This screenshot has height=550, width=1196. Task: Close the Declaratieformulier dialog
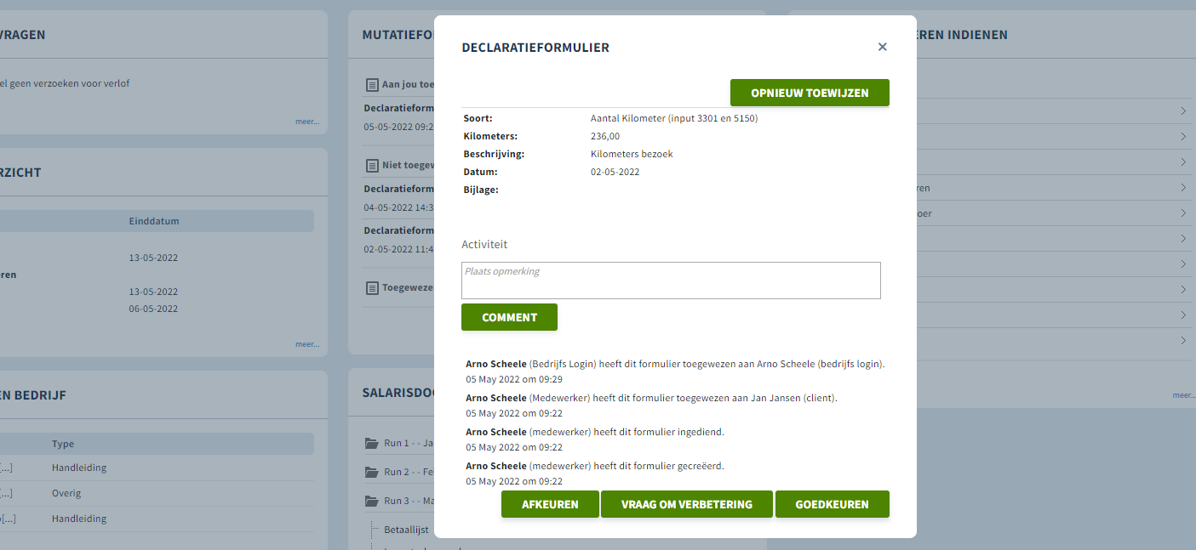882,47
